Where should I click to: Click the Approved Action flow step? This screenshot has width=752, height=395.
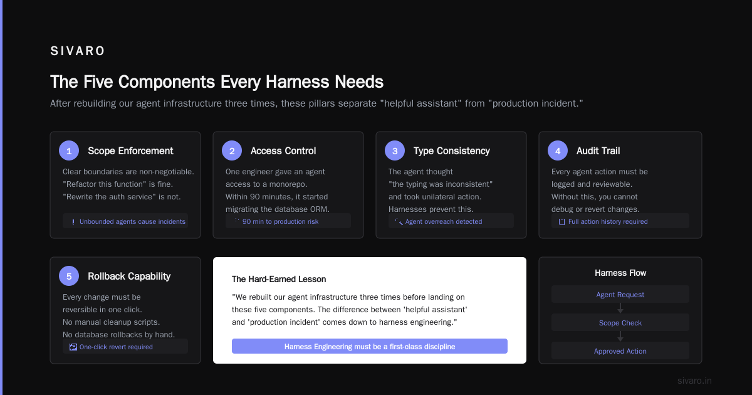pos(620,351)
